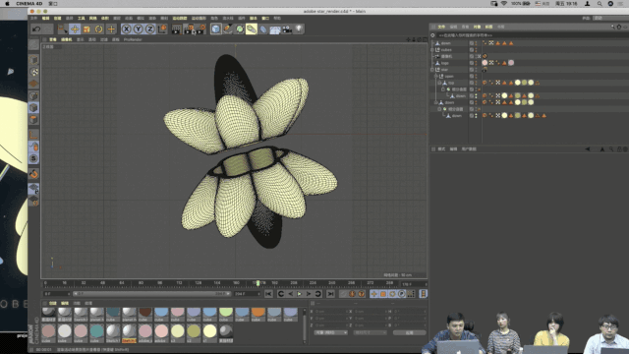Toggle the logo visibility dots
The image size is (629, 354).
(476, 63)
